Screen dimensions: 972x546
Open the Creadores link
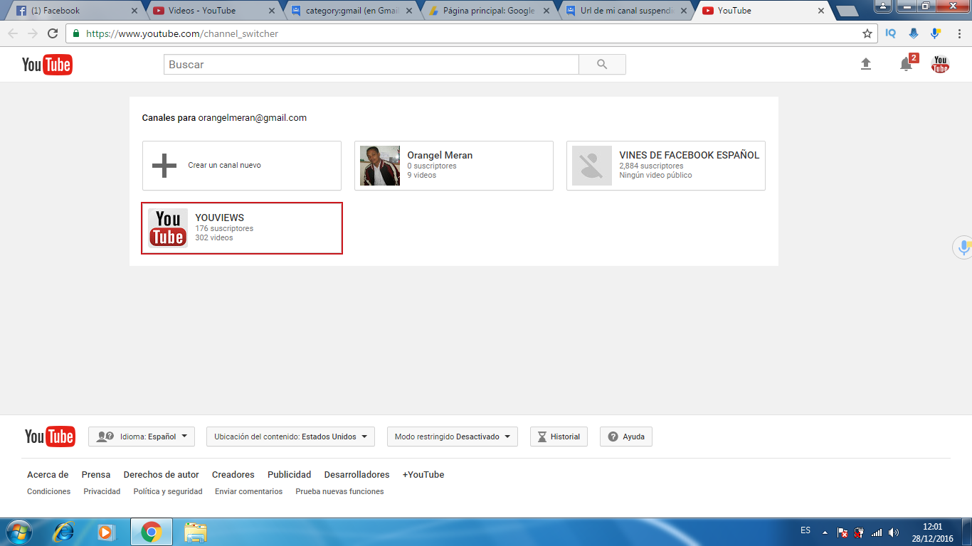click(233, 475)
